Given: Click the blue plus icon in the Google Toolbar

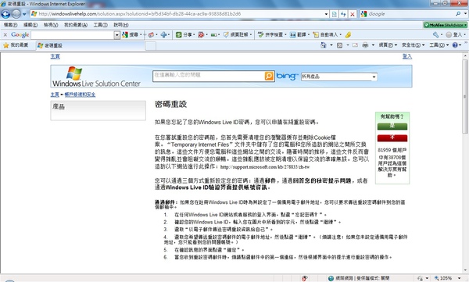Looking at the screenshot, I should pyautogui.click(x=163, y=34).
